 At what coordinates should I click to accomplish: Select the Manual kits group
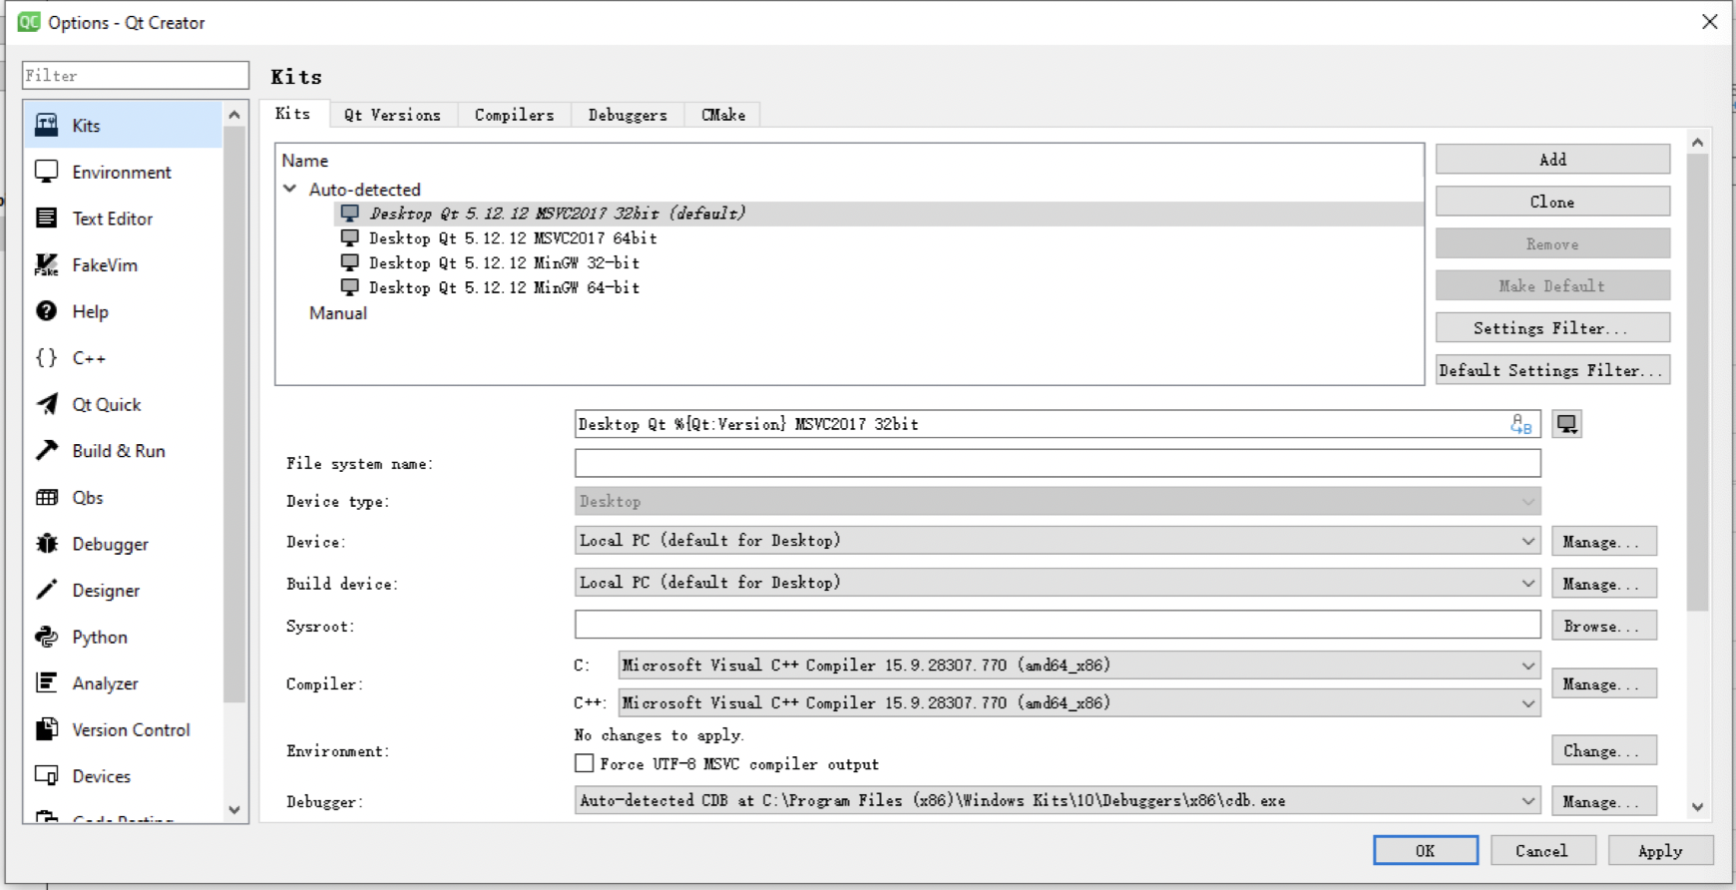pyautogui.click(x=338, y=313)
